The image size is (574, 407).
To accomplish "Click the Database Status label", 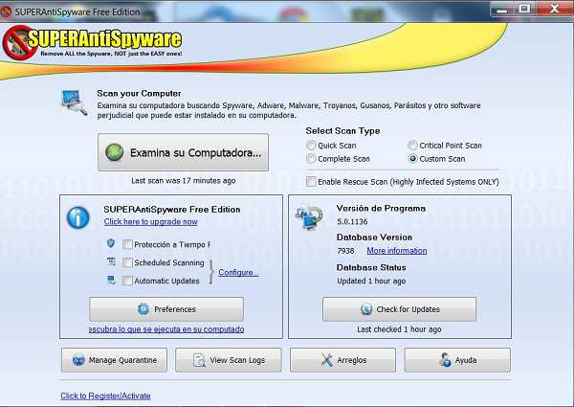I will pyautogui.click(x=371, y=267).
